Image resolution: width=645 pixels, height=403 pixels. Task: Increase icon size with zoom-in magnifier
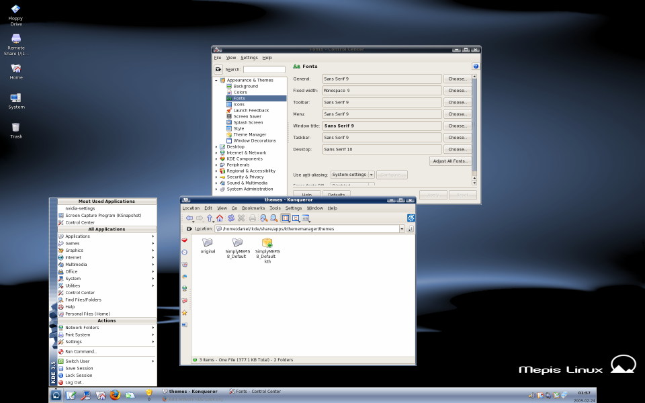263,218
